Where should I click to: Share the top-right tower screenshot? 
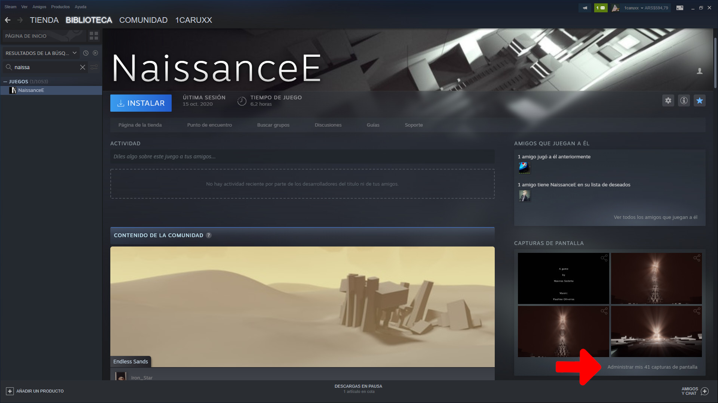click(x=697, y=258)
